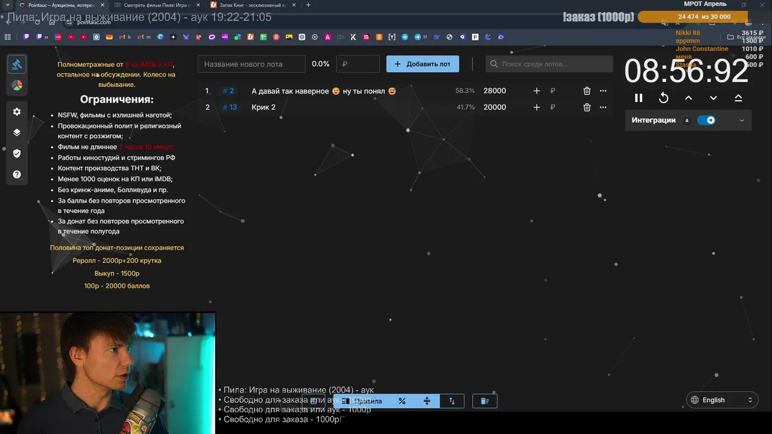Click the double-up timer increment icon
This screenshot has height=434, width=772.
[738, 98]
